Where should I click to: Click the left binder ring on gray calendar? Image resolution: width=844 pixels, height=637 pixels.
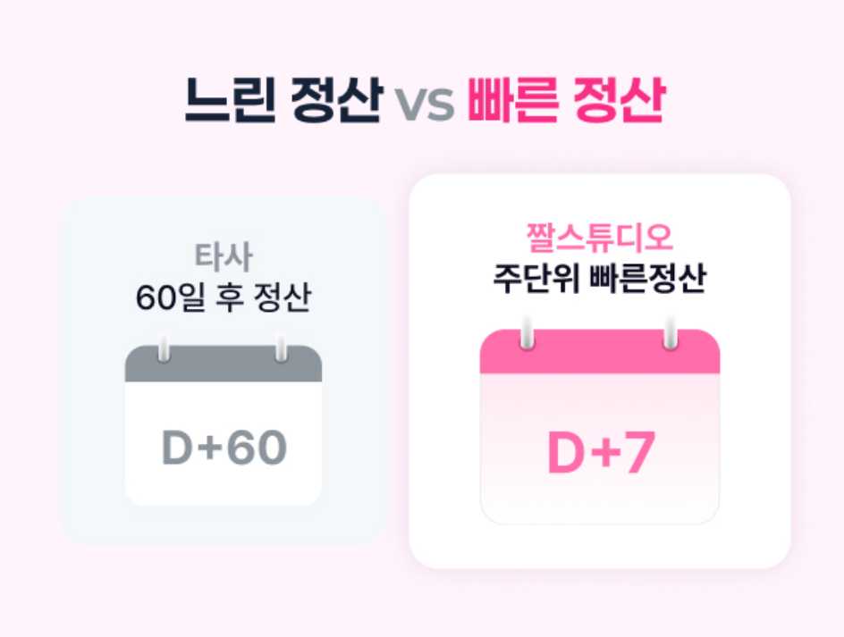click(164, 348)
